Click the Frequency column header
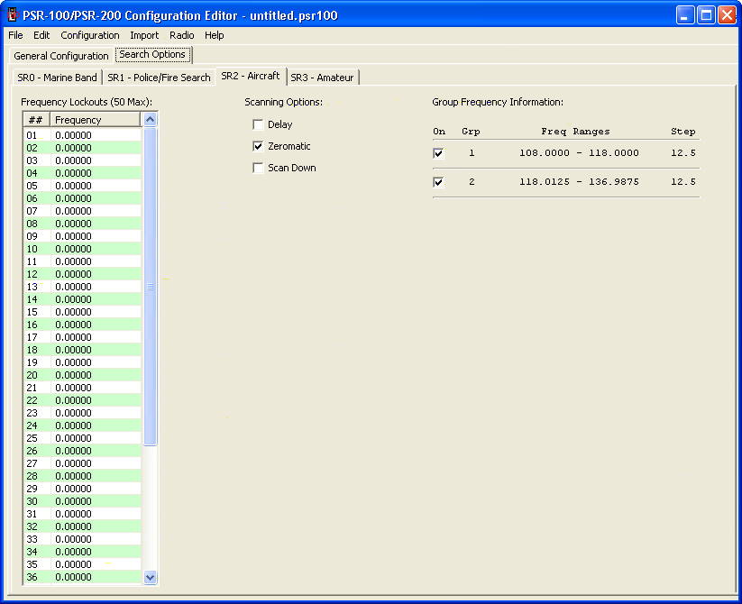 pyautogui.click(x=95, y=120)
